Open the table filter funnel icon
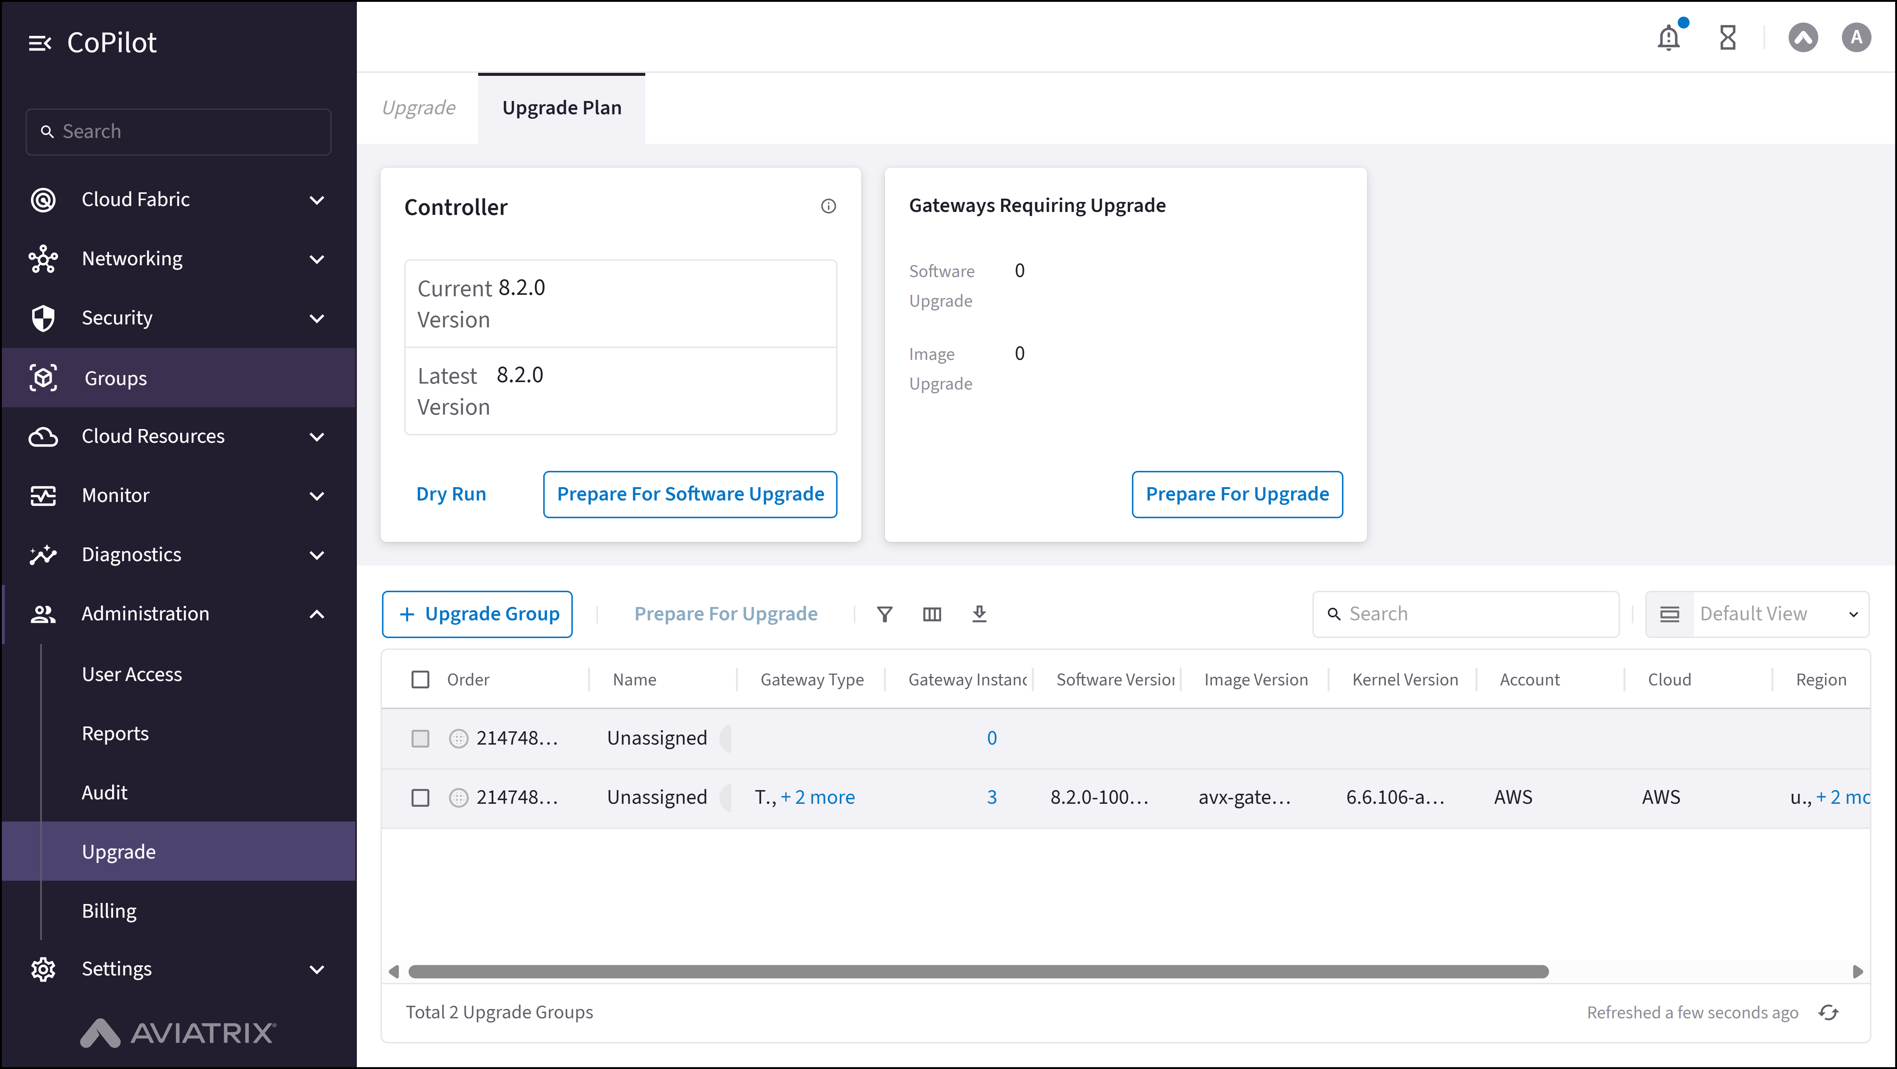Image resolution: width=1897 pixels, height=1069 pixels. coord(885,614)
